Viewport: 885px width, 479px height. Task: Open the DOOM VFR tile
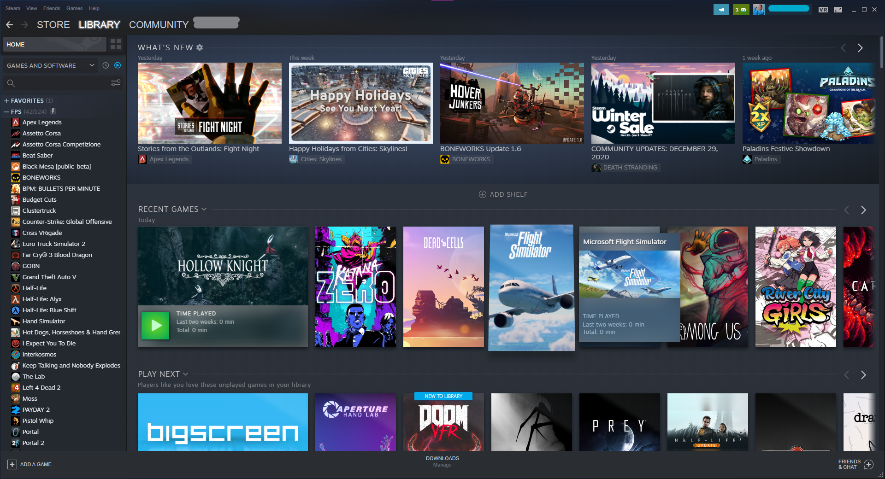click(443, 422)
